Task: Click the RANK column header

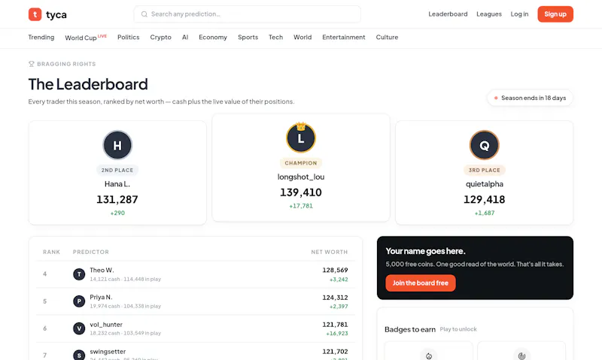Action: pos(51,252)
